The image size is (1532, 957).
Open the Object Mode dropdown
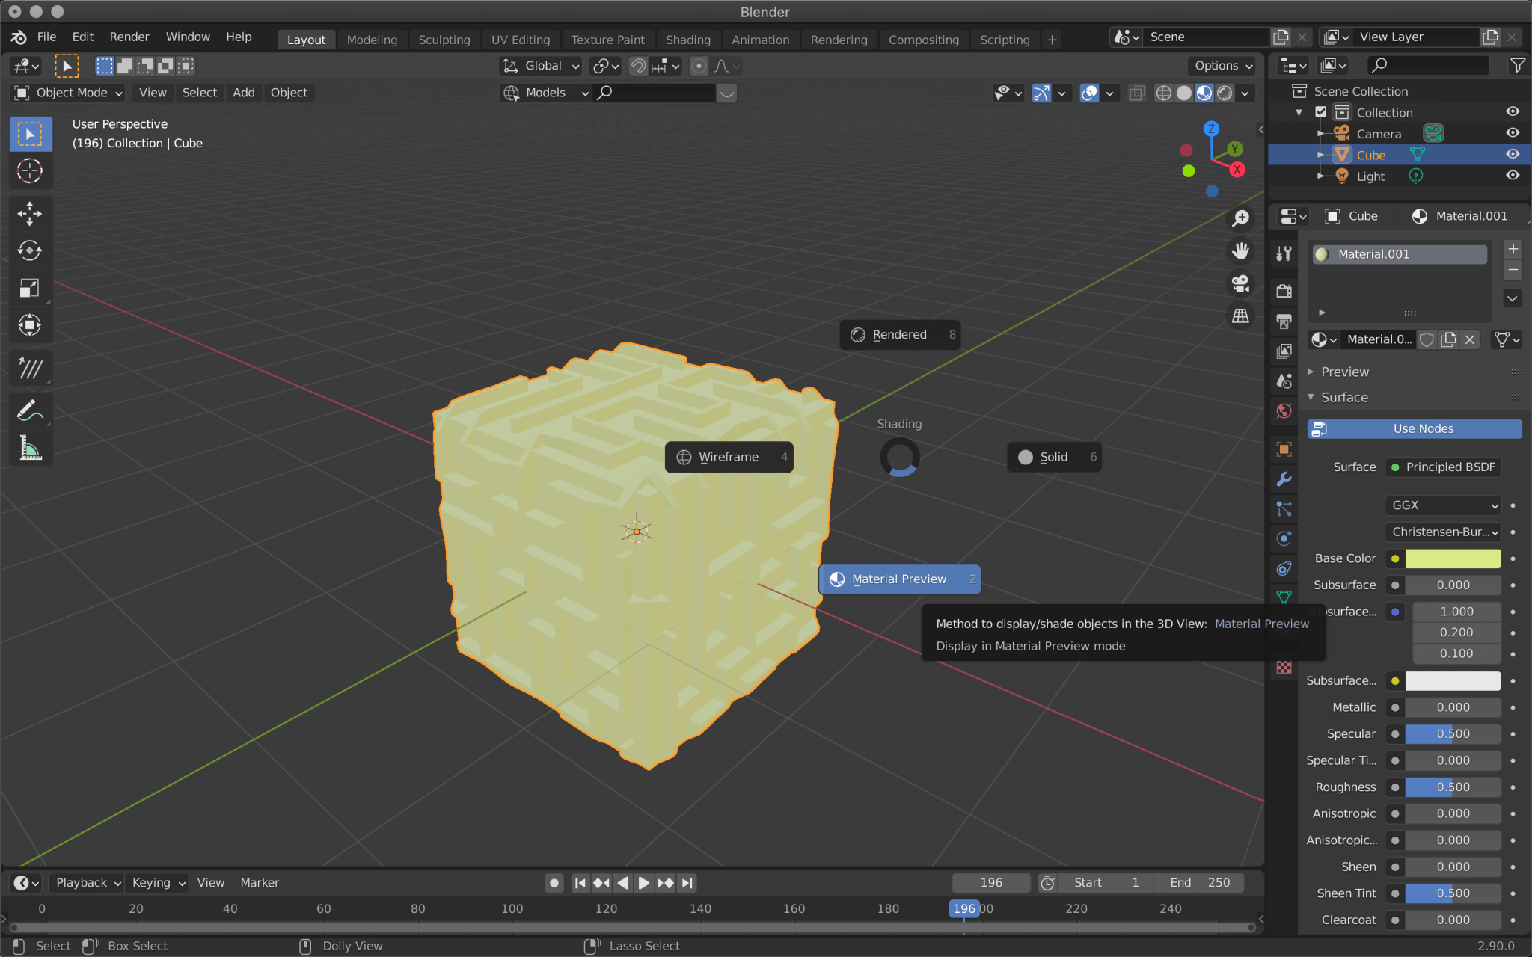(x=67, y=93)
